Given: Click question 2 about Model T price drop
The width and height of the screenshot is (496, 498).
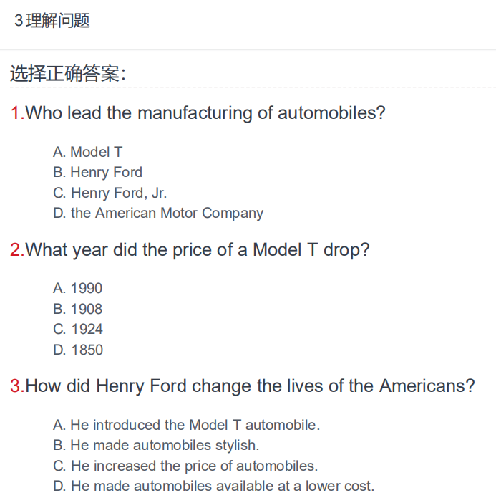Looking at the screenshot, I should (190, 250).
